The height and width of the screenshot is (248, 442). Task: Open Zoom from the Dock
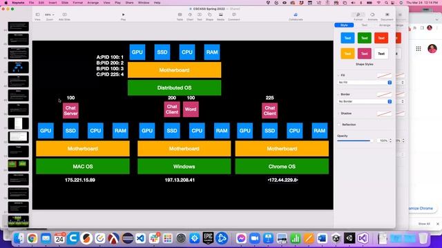[x=255, y=238]
